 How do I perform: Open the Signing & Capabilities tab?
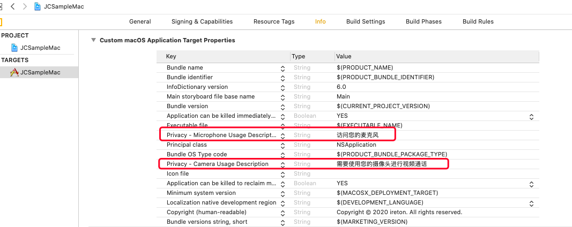202,21
